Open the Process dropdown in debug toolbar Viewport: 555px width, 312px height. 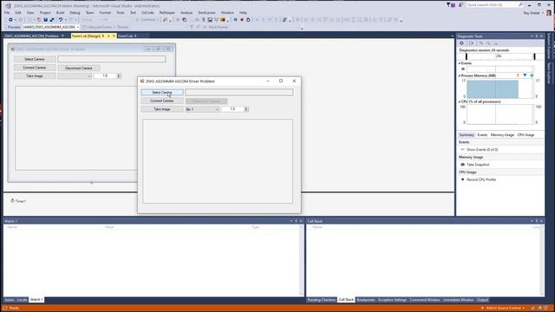click(x=78, y=27)
